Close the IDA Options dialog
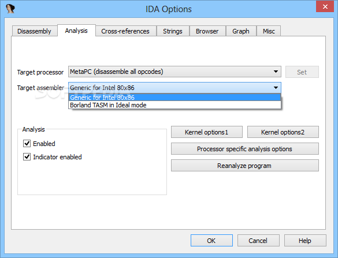 tap(325, 6)
